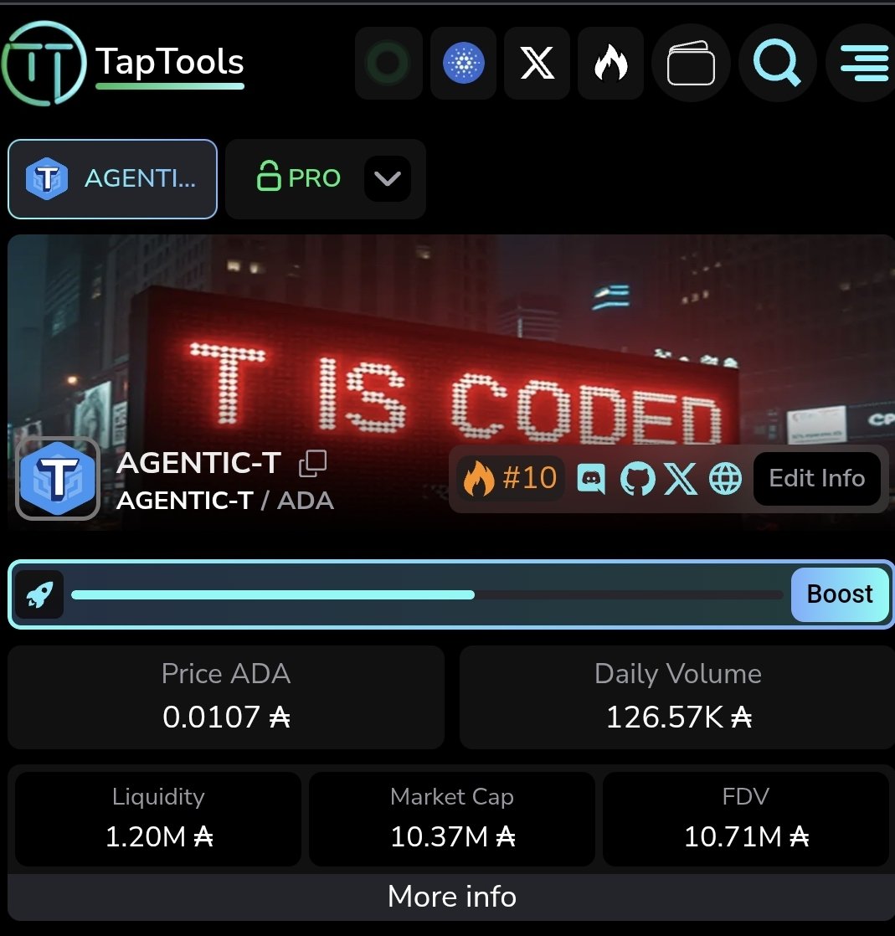Click the green dashboard icon in the navbar
This screenshot has height=936, width=895.
click(388, 63)
